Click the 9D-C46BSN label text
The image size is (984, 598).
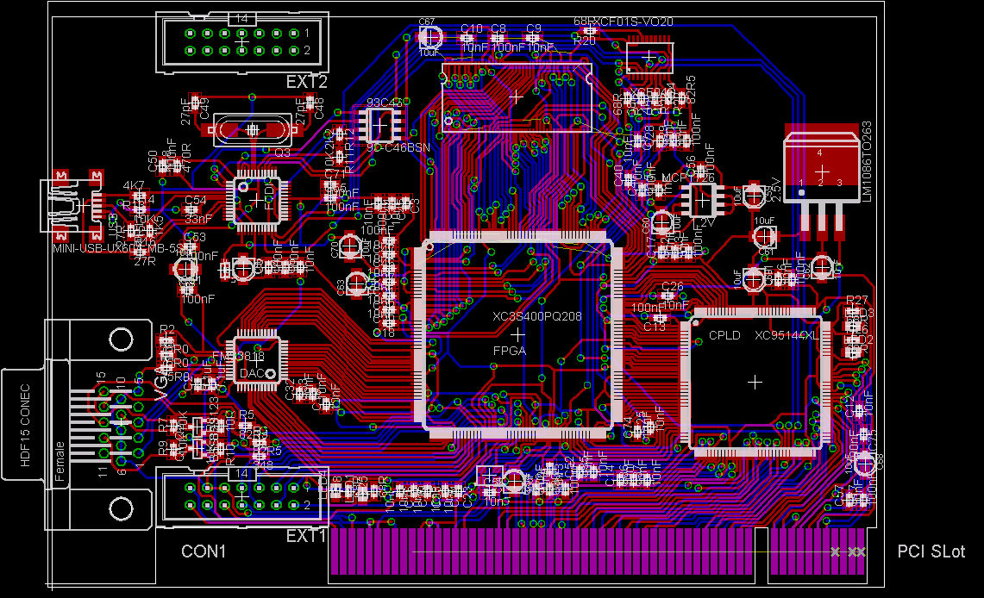tap(398, 148)
